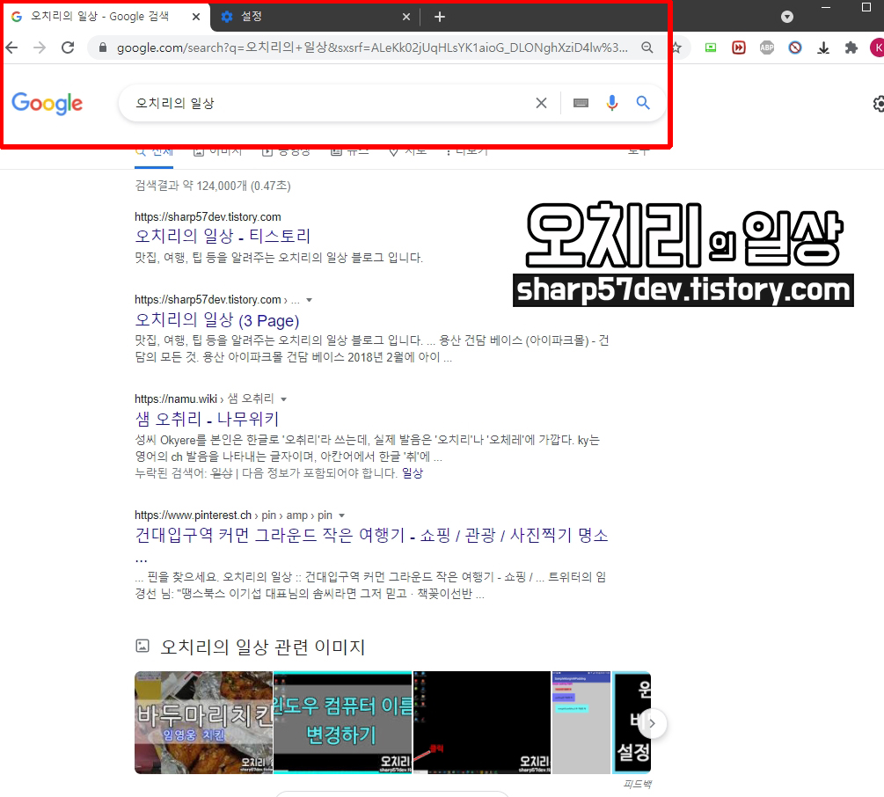Start voice search with the microphone
Viewport: 884px width, 797px height.
click(x=612, y=103)
